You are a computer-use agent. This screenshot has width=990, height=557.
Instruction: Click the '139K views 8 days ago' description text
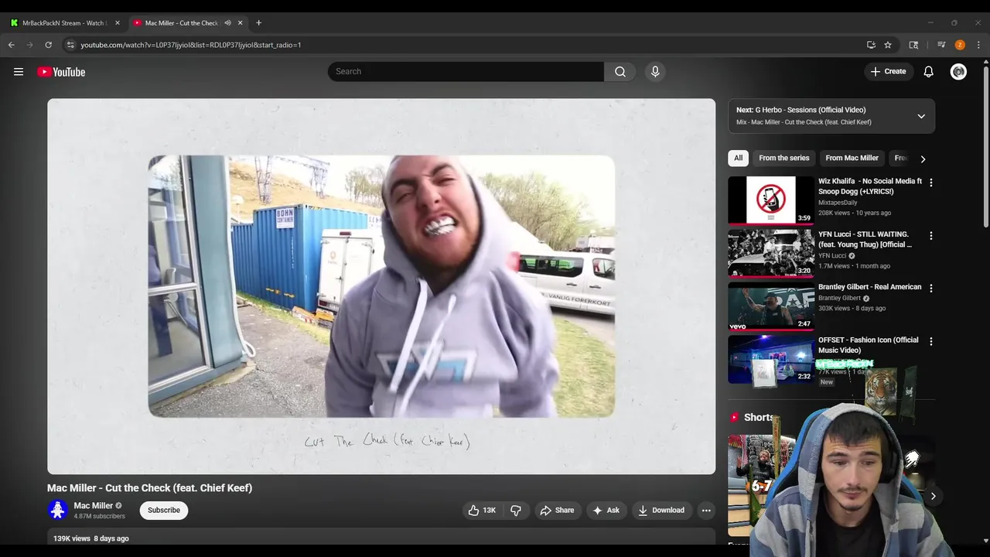click(x=91, y=538)
